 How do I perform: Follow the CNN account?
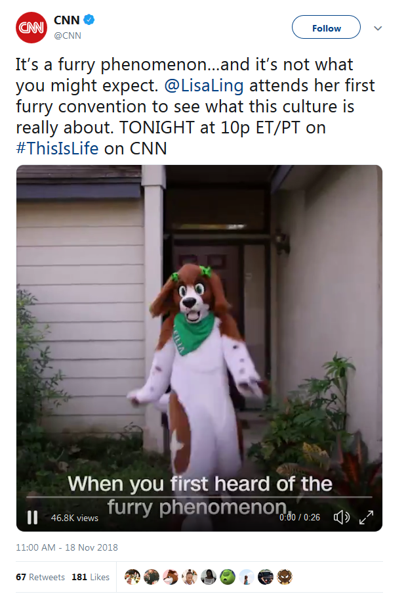click(x=326, y=27)
